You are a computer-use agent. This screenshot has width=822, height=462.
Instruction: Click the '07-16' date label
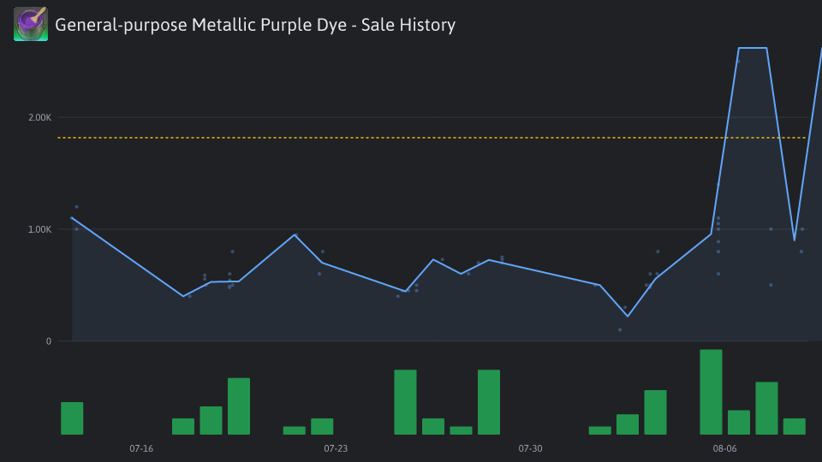pos(141,448)
